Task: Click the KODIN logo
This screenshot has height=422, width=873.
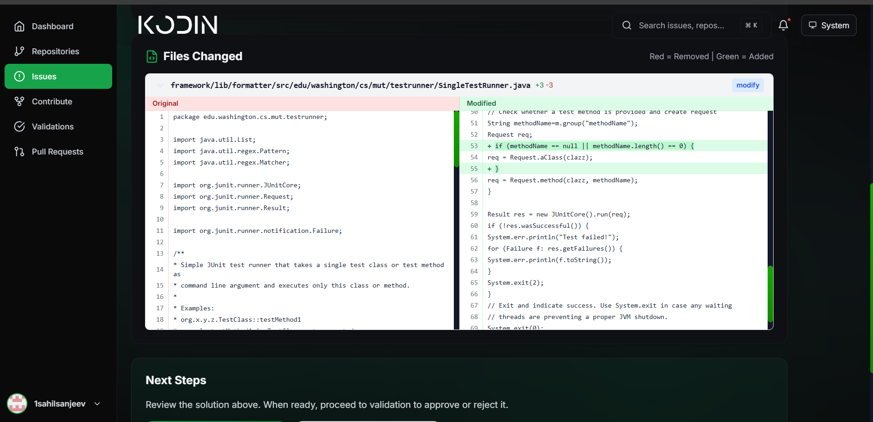Action: point(178,25)
